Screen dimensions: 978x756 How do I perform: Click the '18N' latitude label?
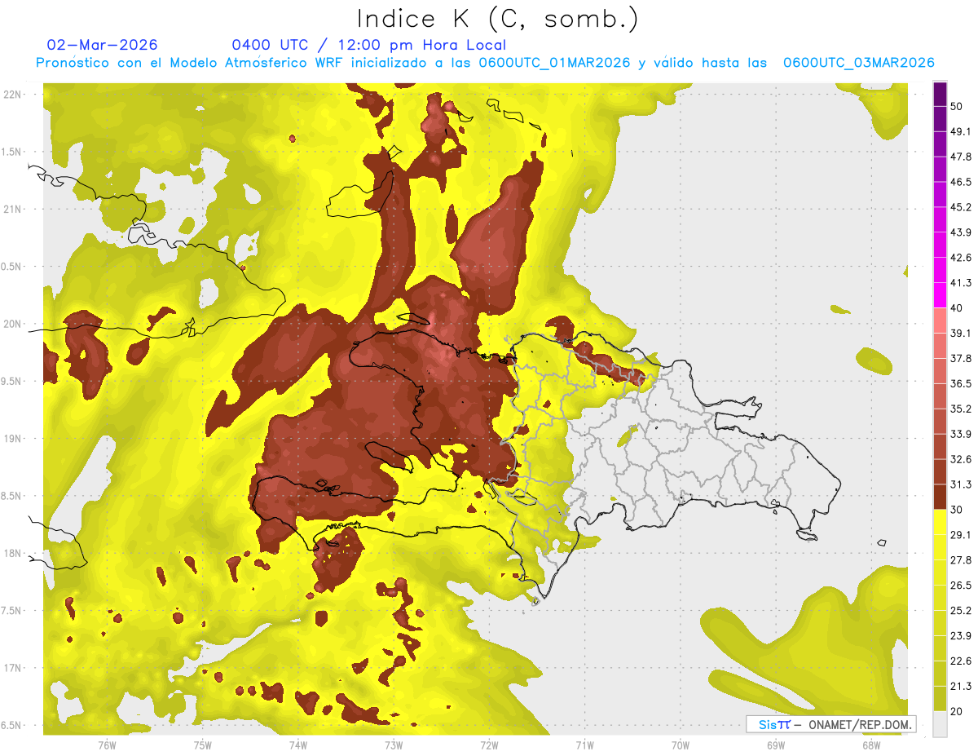pyautogui.click(x=14, y=554)
